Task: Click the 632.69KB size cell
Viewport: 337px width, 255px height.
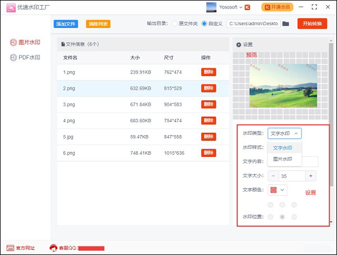Action: point(140,89)
